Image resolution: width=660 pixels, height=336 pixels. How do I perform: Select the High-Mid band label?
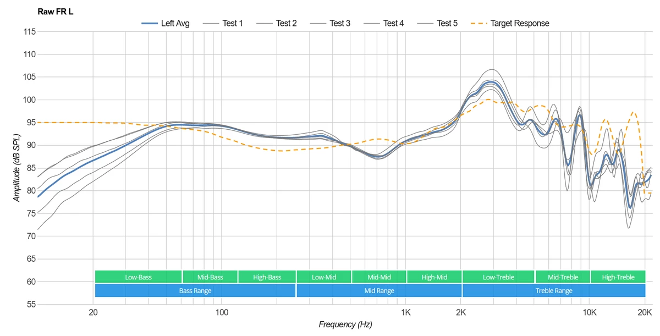(435, 277)
